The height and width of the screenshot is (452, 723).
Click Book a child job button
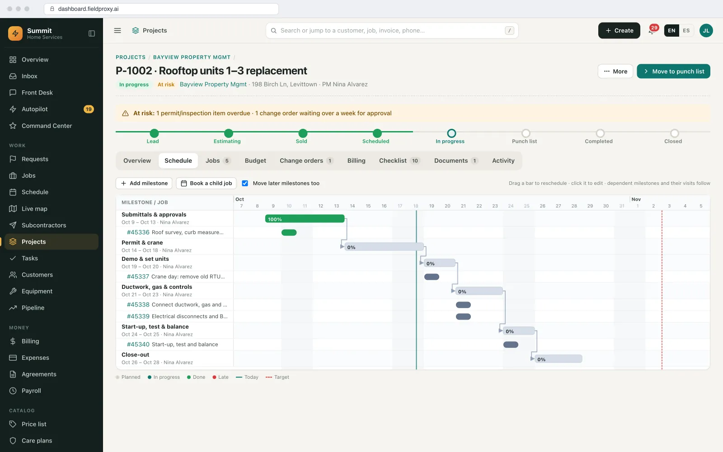click(x=207, y=183)
